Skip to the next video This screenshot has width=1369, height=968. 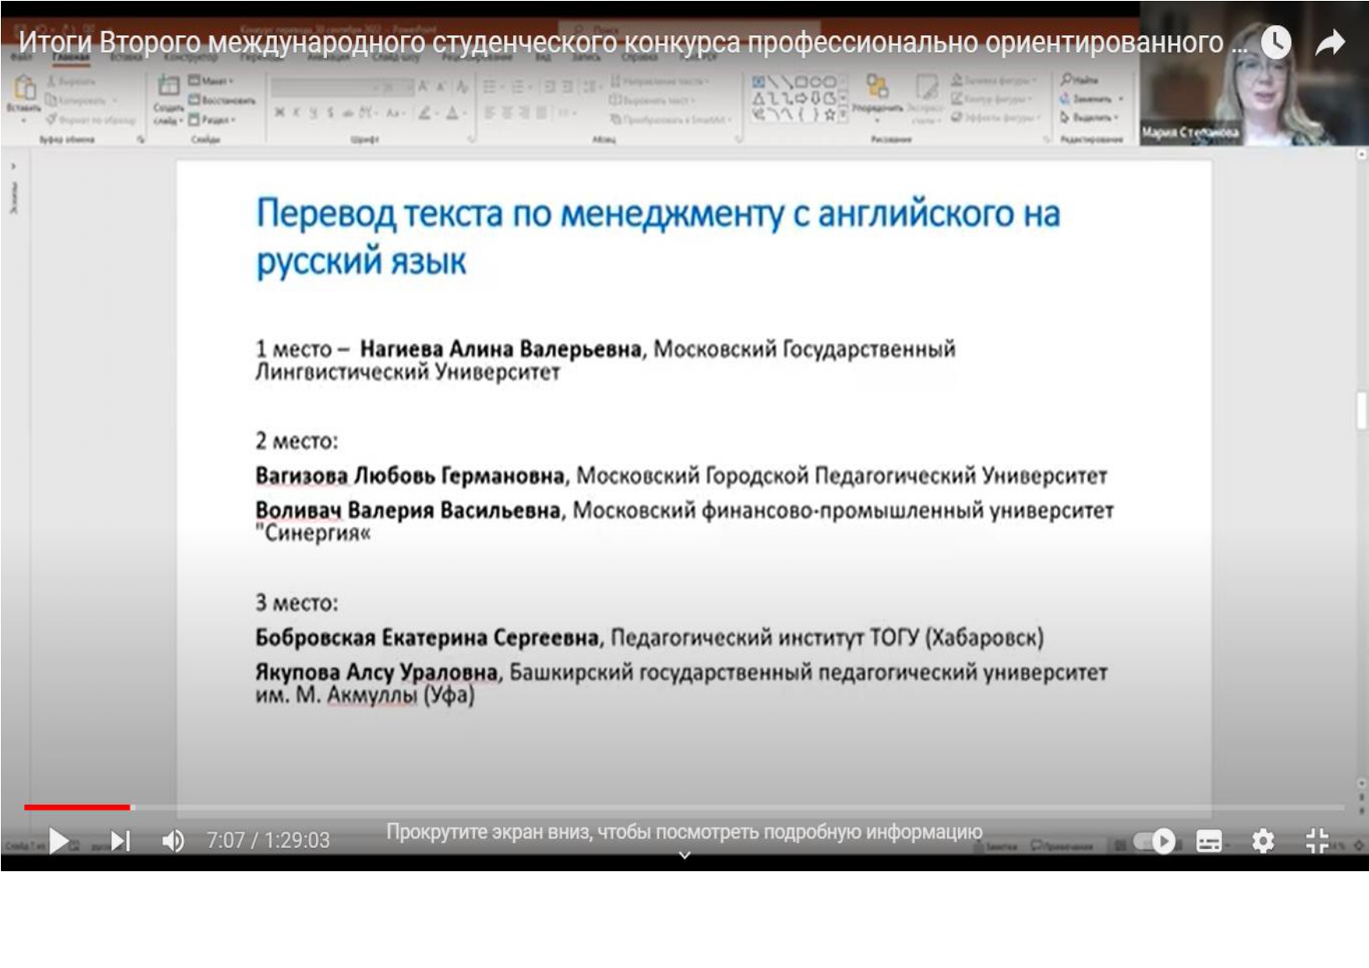(x=120, y=840)
